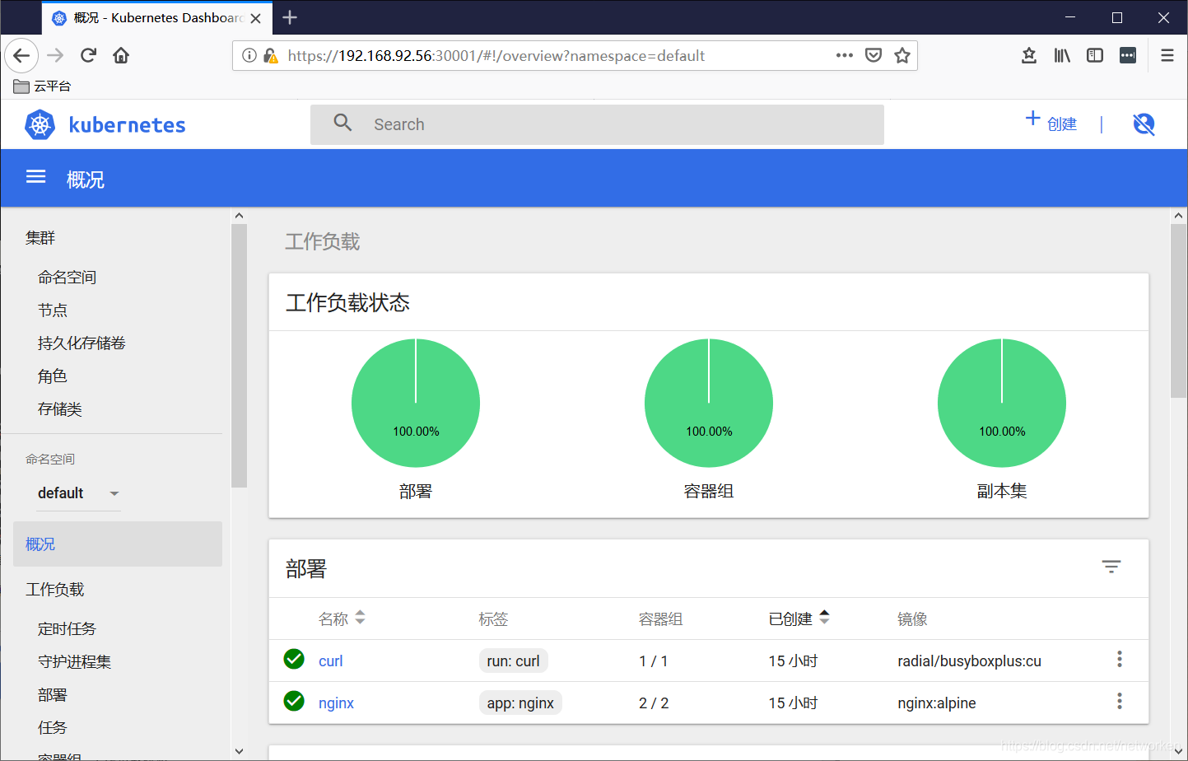Click sidebar scrollbar down arrow
The image size is (1188, 761).
(240, 751)
